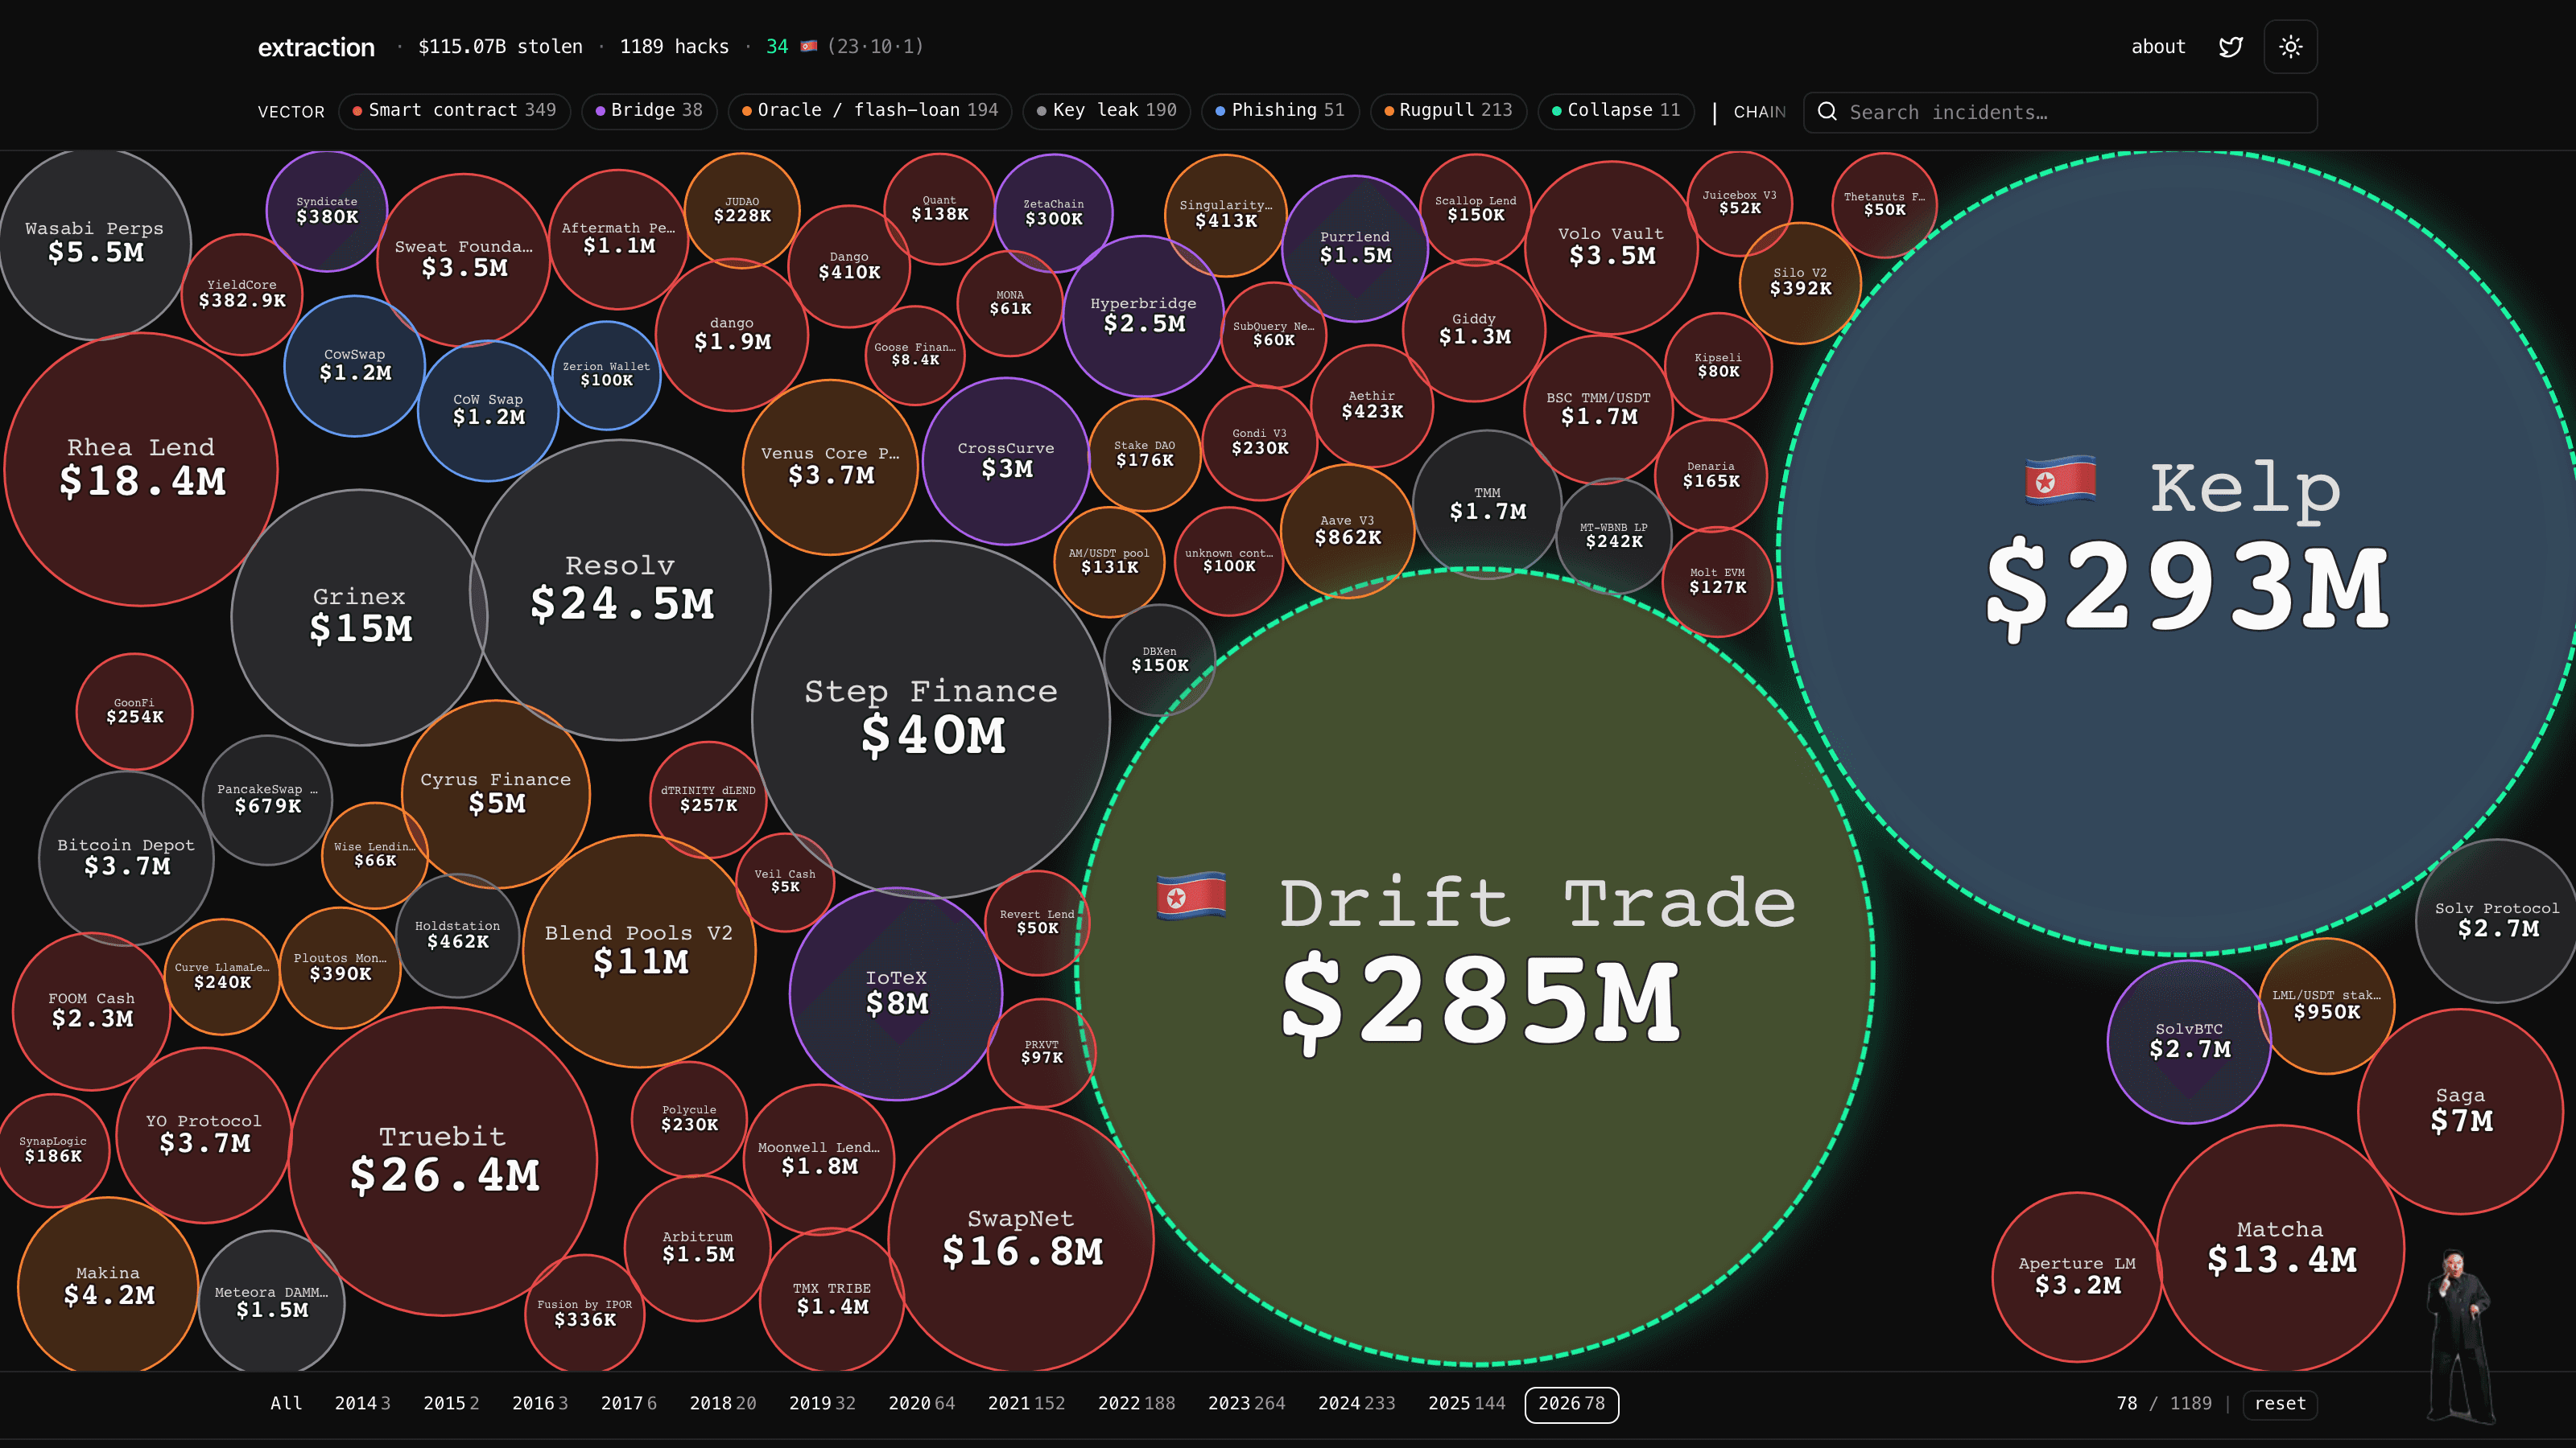Toggle Collapse 11 vector filter
Viewport: 2576px width, 1448px height.
1616,111
